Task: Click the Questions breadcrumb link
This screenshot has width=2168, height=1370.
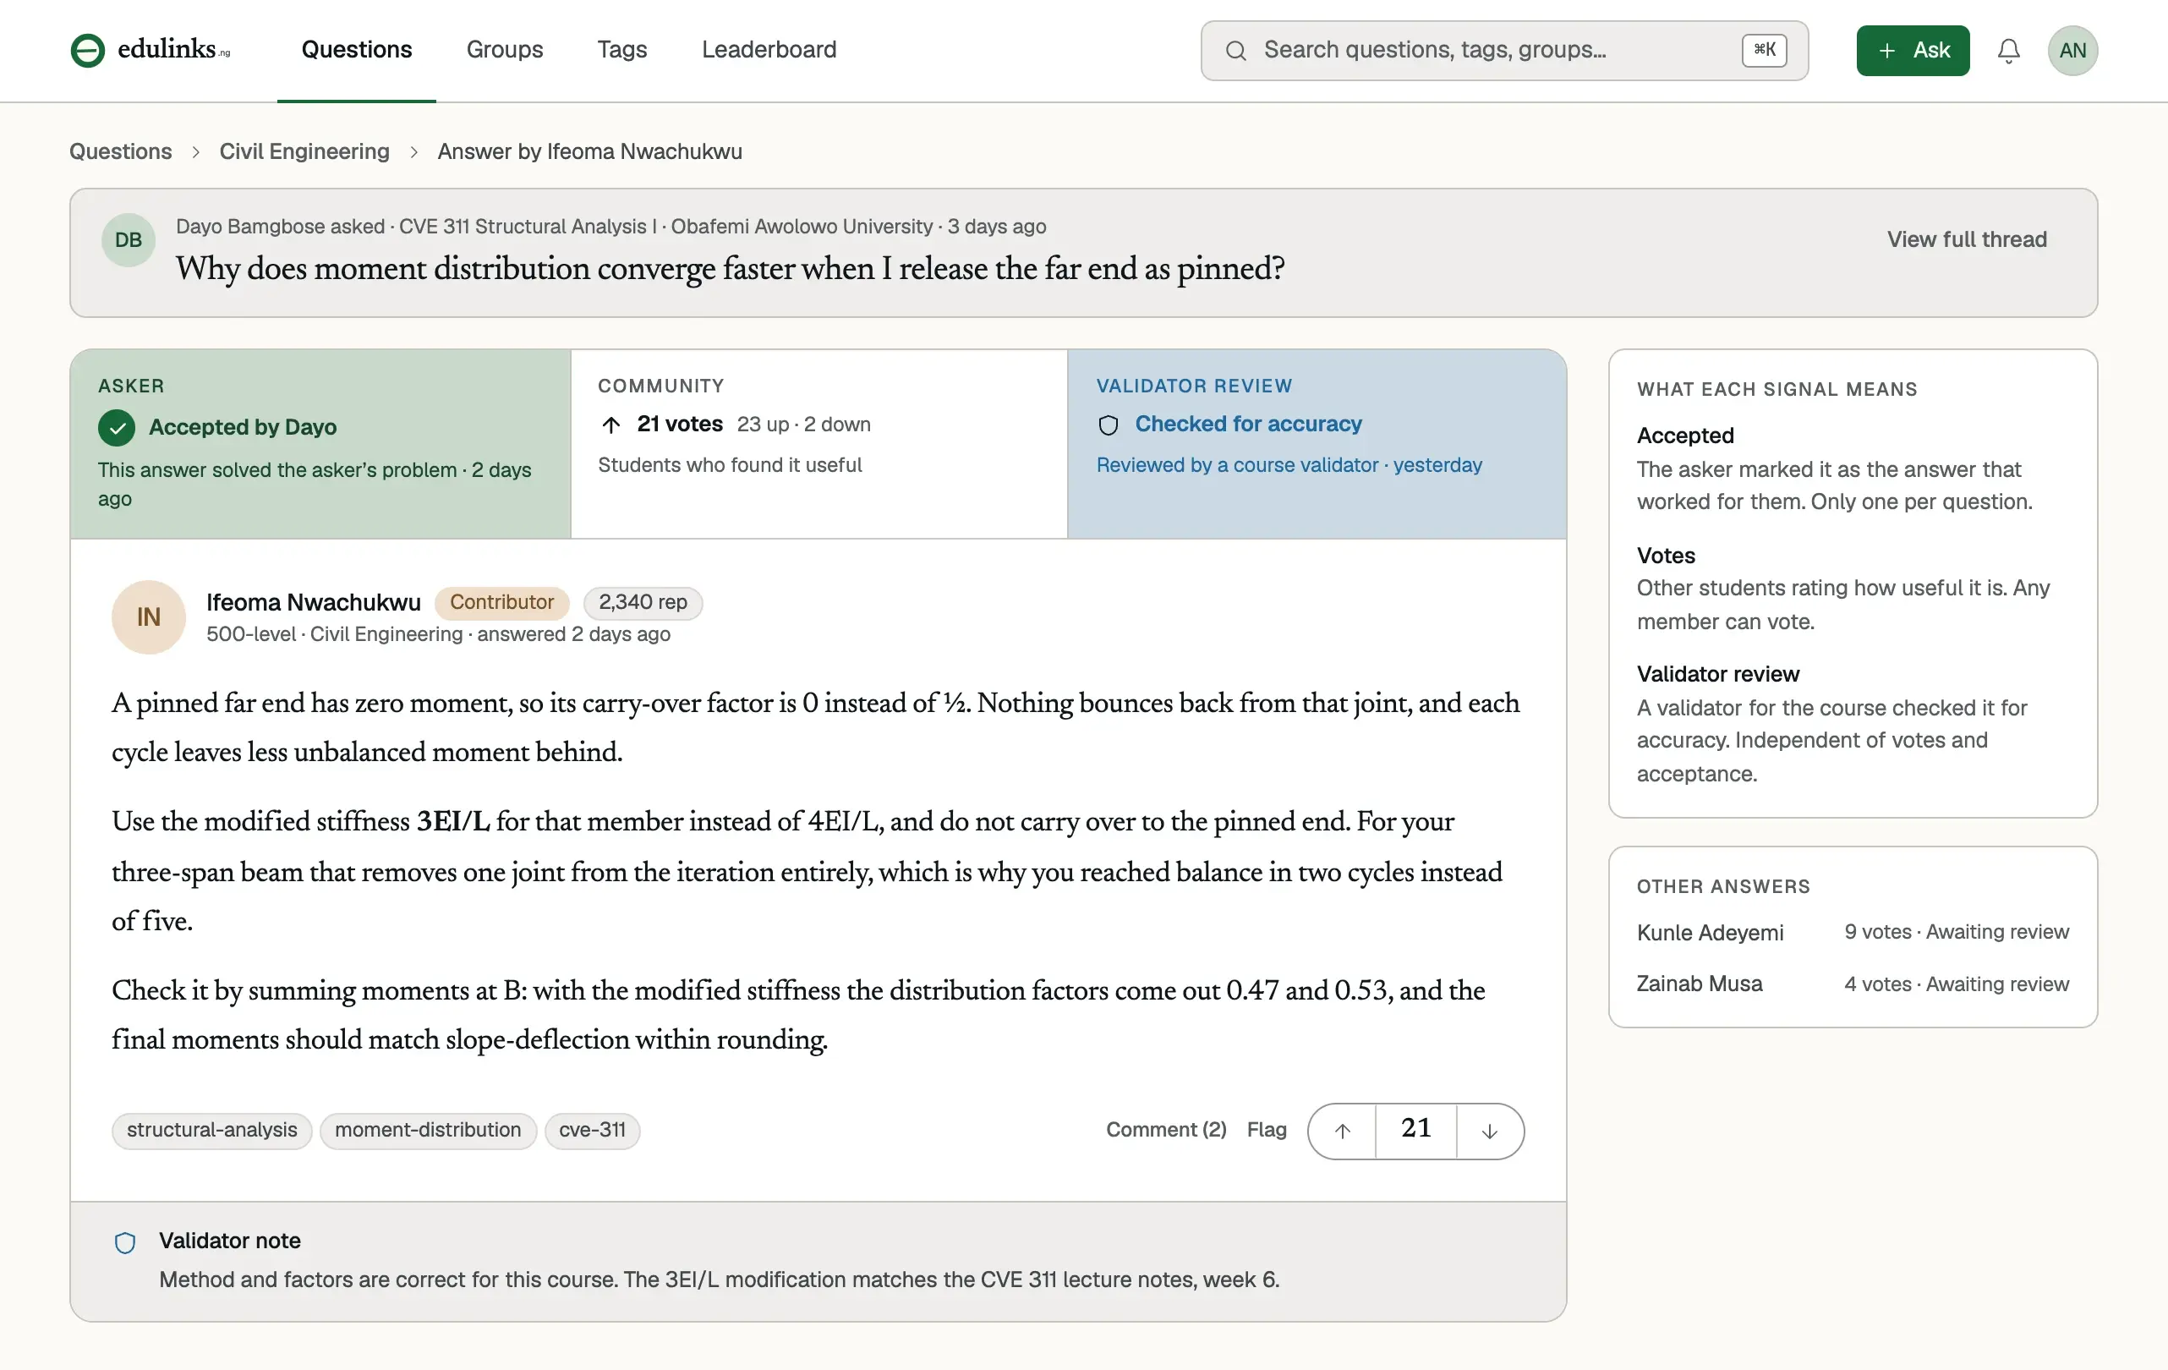Action: 121,151
